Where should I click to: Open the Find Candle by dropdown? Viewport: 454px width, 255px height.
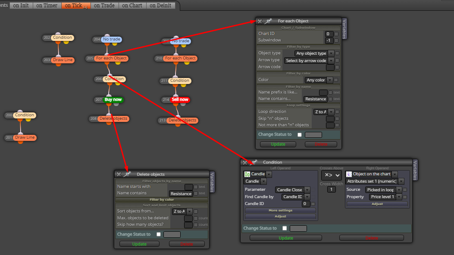pos(295,197)
